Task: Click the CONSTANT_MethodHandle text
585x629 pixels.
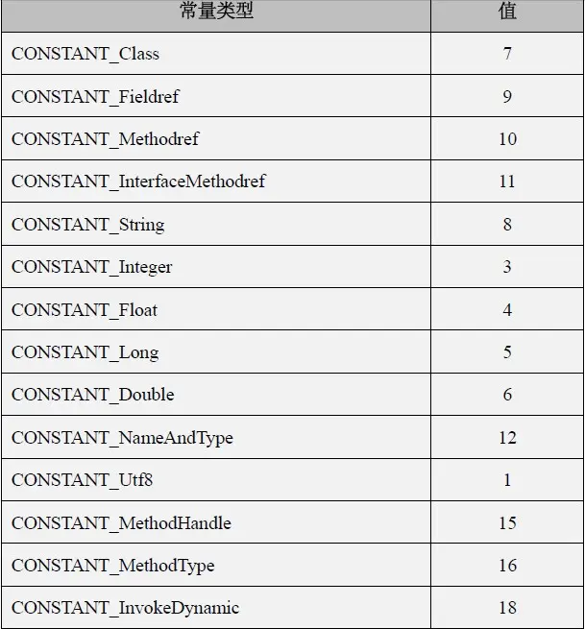Action: pos(122,523)
